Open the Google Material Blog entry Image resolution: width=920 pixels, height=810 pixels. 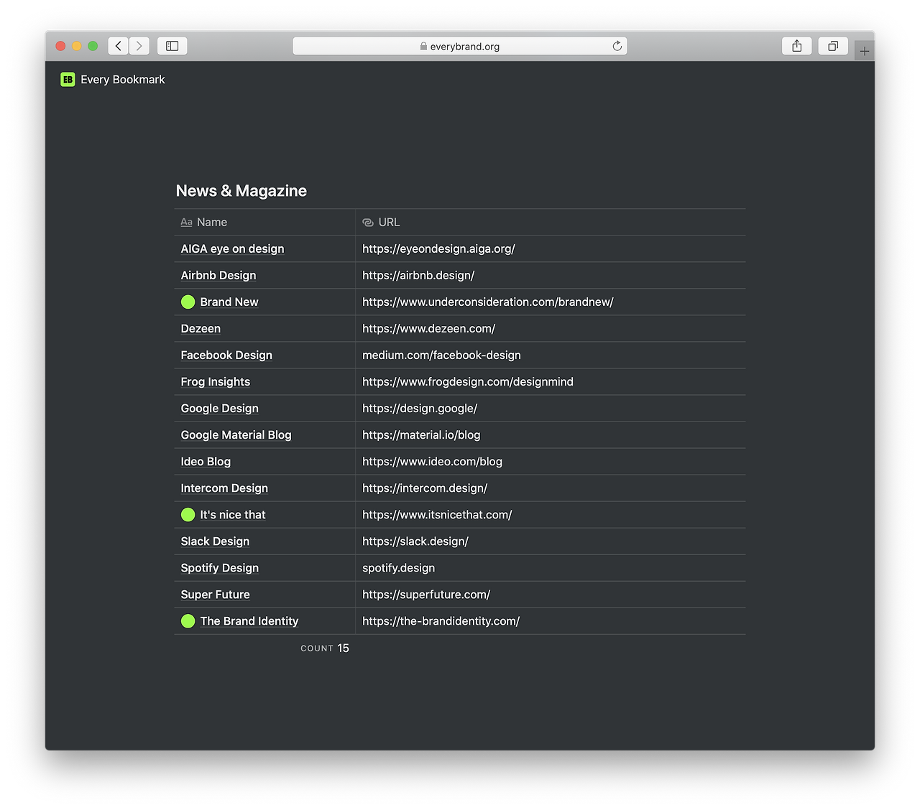[x=236, y=435]
